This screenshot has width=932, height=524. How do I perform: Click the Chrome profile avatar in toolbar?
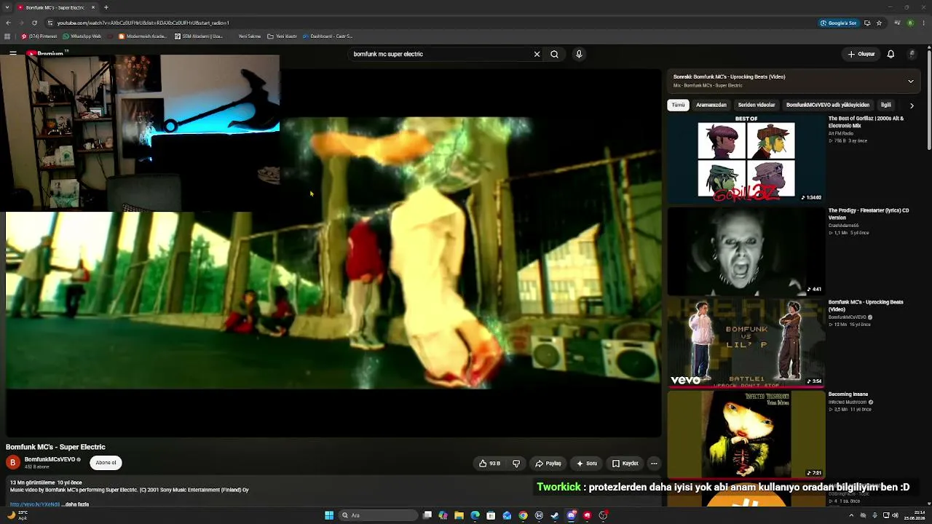coord(910,23)
